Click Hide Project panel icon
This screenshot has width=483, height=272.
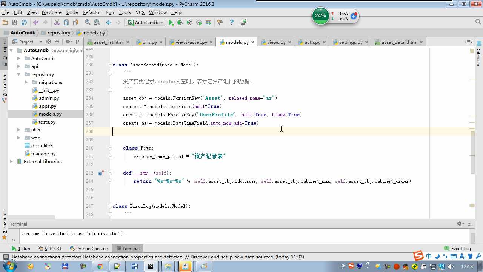pos(78,42)
